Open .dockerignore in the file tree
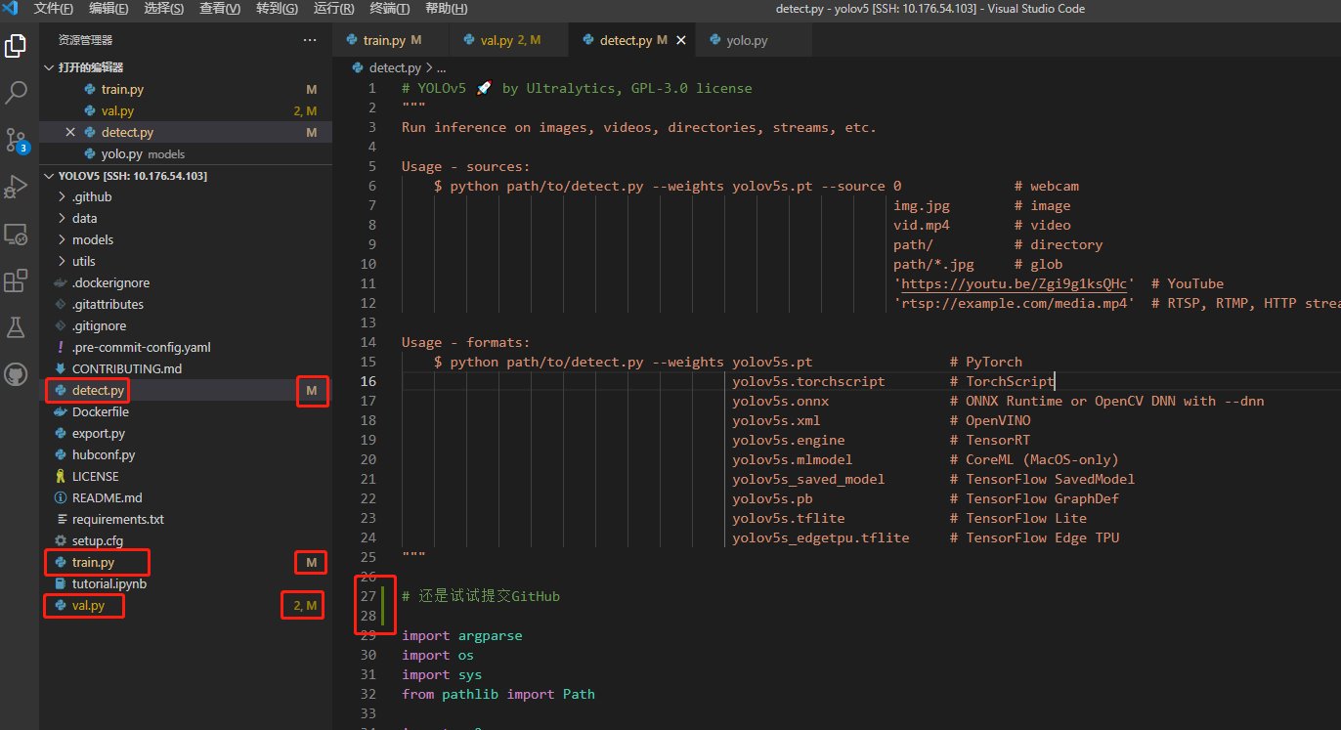Screen dimensions: 1341x730 [x=186, y=282]
